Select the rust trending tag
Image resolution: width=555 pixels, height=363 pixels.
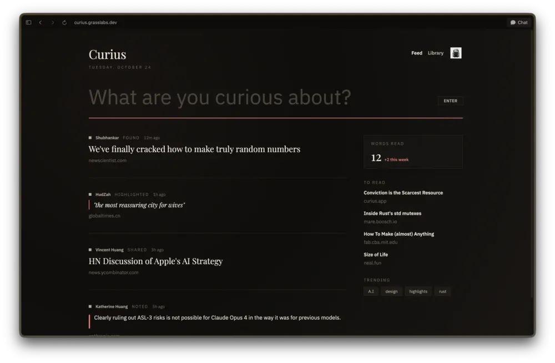pyautogui.click(x=442, y=291)
